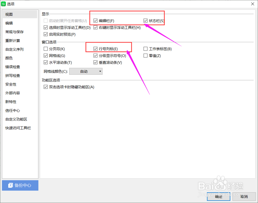Viewport: 258px width, 203px height.
Task: Enable the 工作表标签(B) checkbox
Action: coord(146,49)
